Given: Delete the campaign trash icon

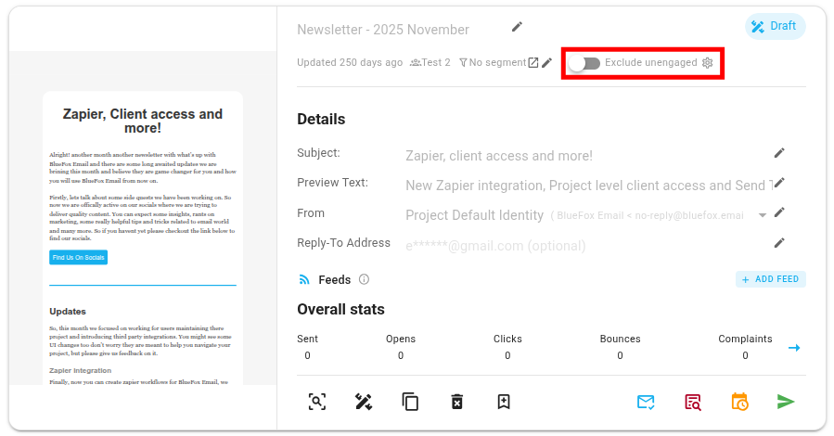Looking at the screenshot, I should coord(457,402).
